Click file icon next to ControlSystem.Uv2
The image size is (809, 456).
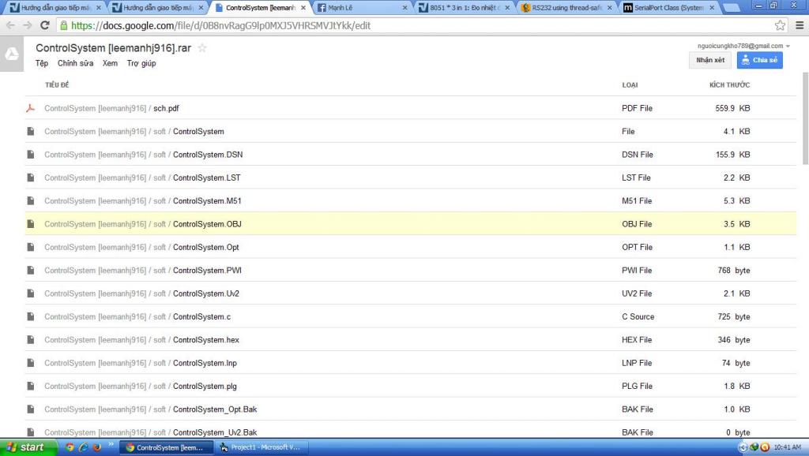(x=31, y=293)
